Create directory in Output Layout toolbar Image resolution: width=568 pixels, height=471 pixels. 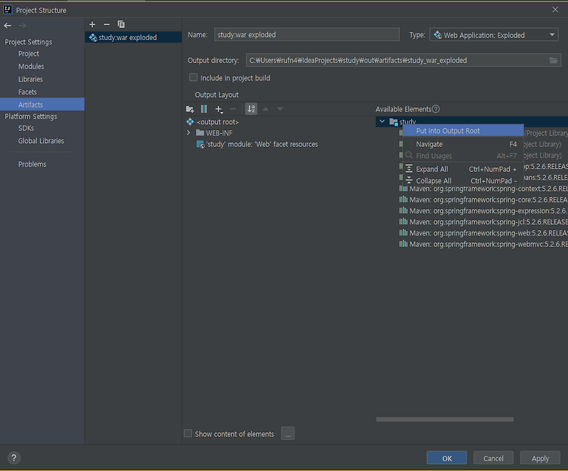(190, 109)
